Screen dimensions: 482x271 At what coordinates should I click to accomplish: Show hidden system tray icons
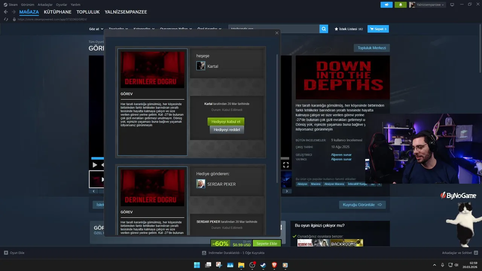[x=434, y=265]
